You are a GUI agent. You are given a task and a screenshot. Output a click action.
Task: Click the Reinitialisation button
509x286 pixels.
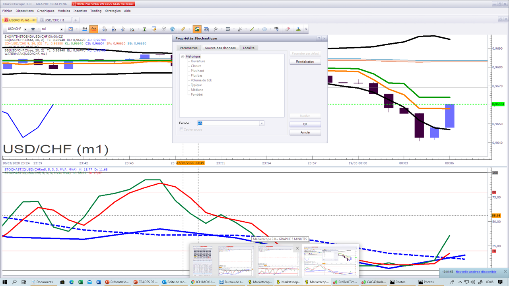(x=305, y=62)
